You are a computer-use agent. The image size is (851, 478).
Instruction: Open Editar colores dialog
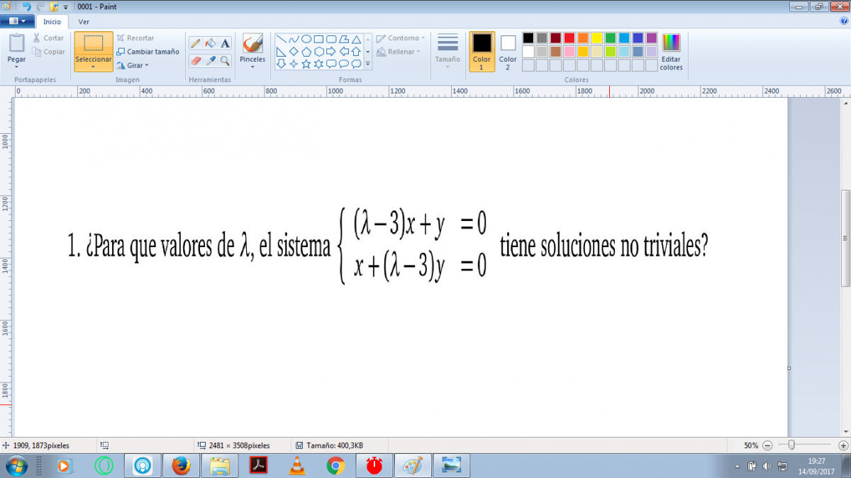point(671,52)
